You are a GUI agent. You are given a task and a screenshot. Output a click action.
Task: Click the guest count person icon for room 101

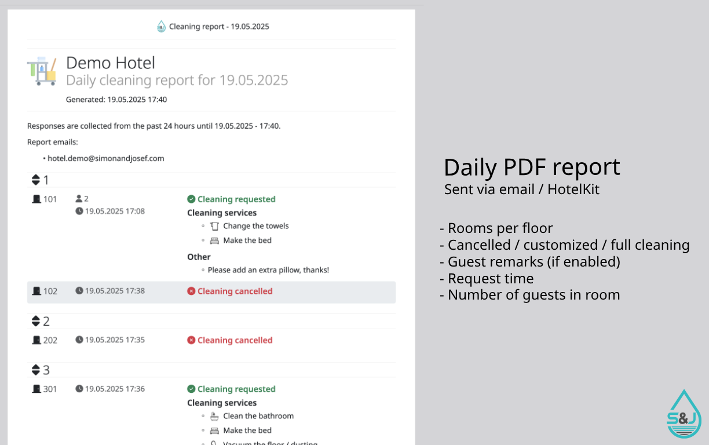pyautogui.click(x=78, y=199)
